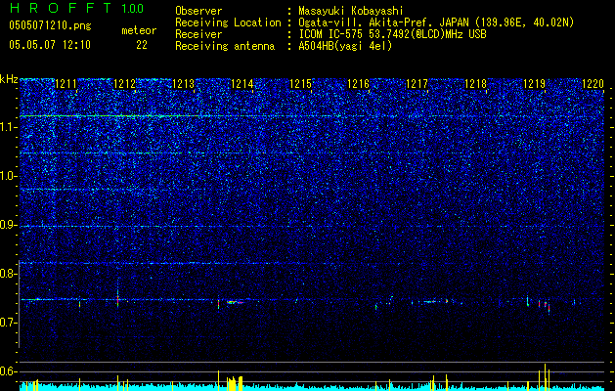Click the 1217 time marker
The width and height of the screenshot is (615, 391).
coord(417,84)
